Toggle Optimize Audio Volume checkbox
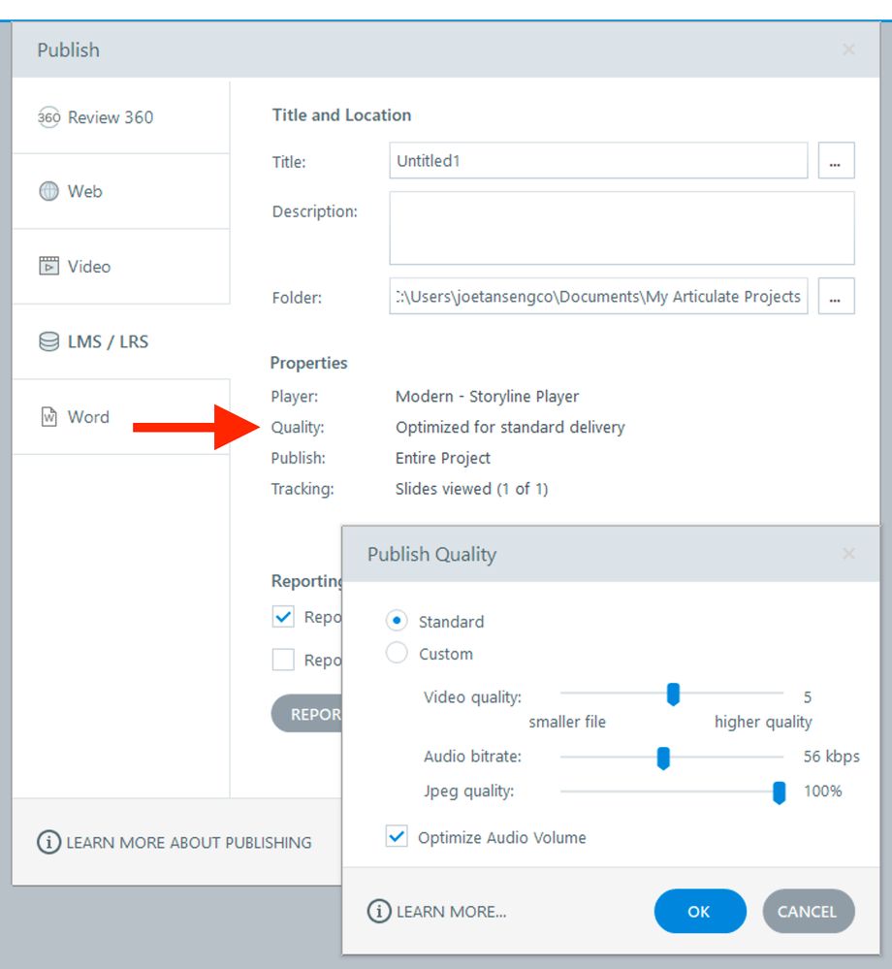Image resolution: width=892 pixels, height=969 pixels. (x=397, y=837)
